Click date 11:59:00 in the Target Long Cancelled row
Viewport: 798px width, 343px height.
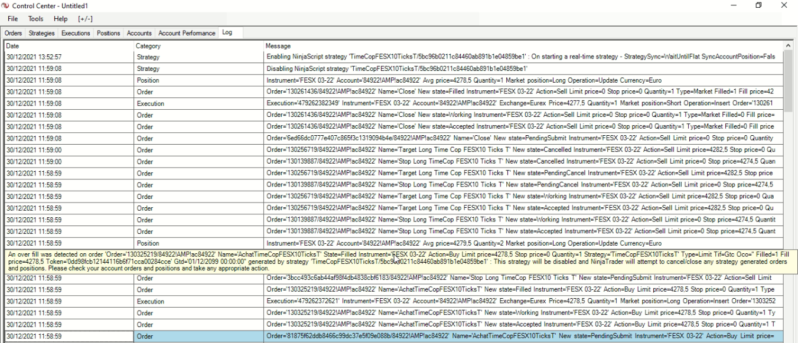(69, 149)
